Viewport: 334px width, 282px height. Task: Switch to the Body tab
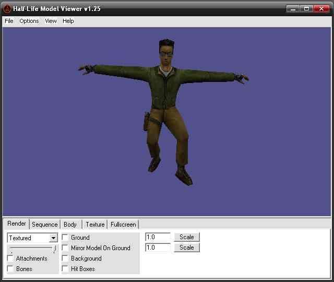(70, 225)
